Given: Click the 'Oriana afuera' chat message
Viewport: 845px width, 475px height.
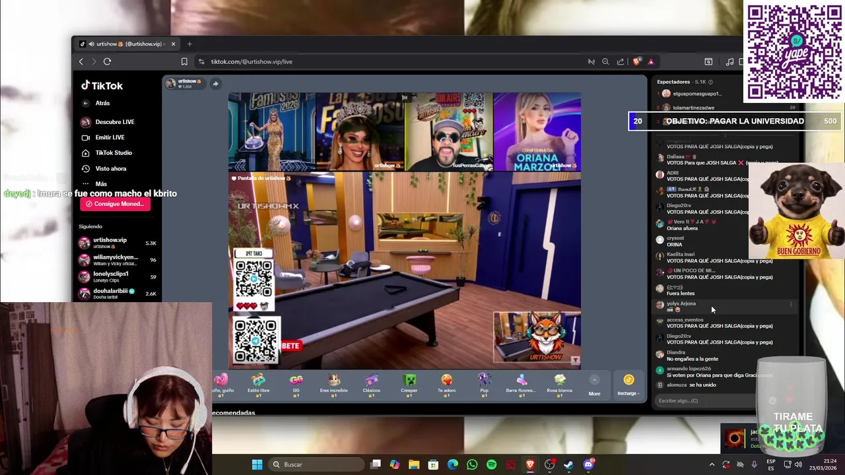Looking at the screenshot, I should click(x=682, y=228).
